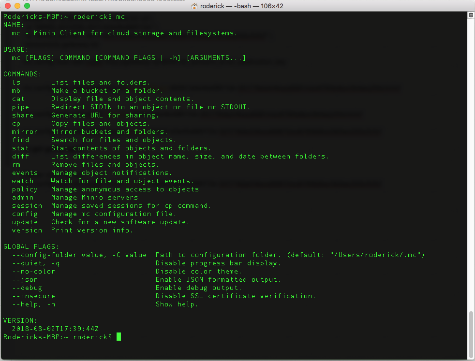Click the 'diff' command name
The width and height of the screenshot is (475, 361).
pos(21,156)
